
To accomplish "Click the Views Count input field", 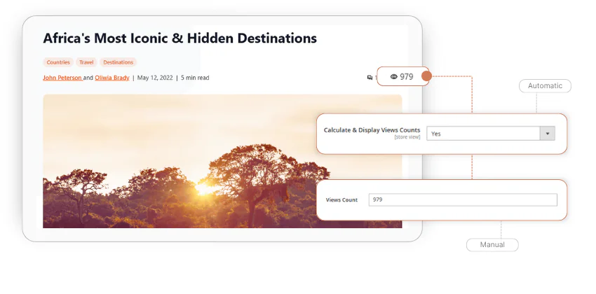I will pyautogui.click(x=463, y=200).
